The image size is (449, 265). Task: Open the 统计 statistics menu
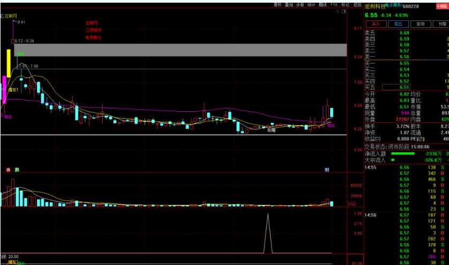click(311, 4)
